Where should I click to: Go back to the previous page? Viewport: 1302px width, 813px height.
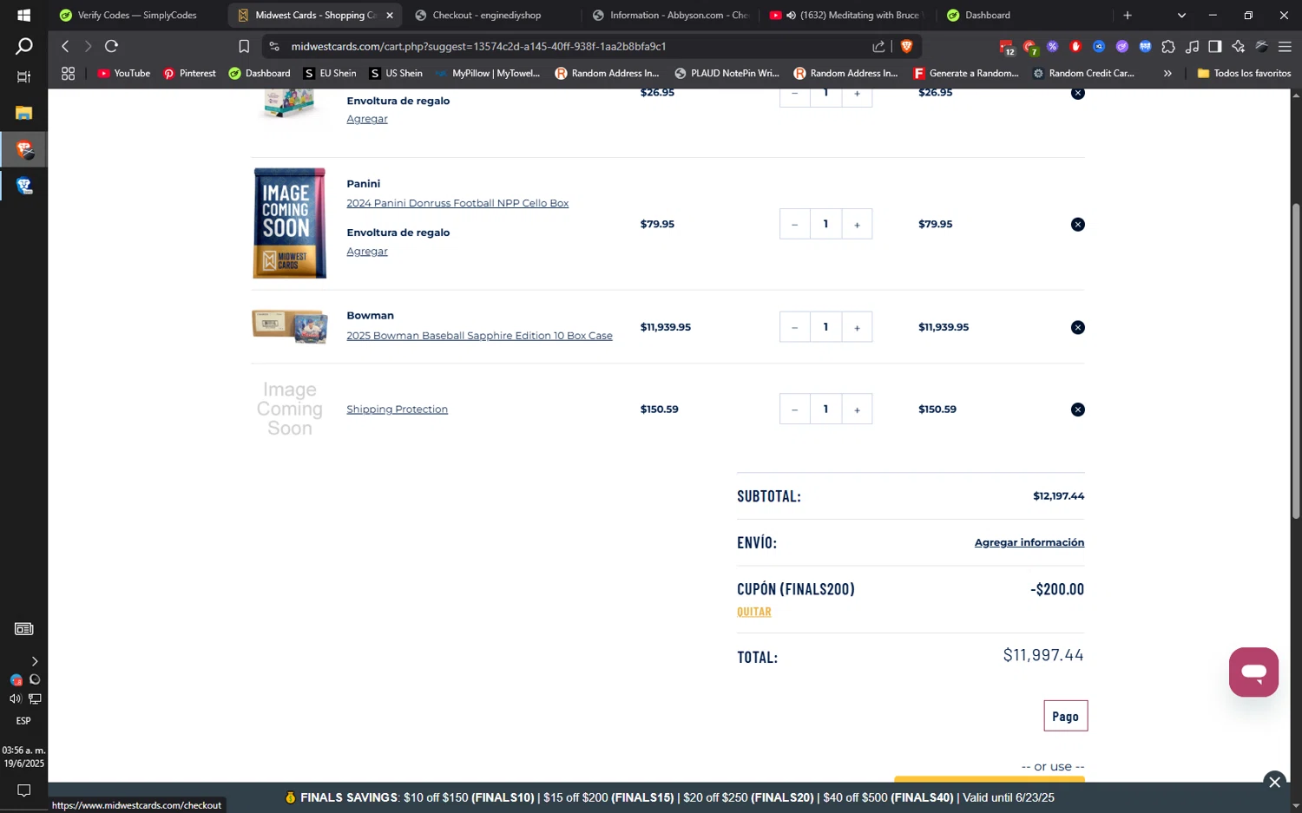(x=65, y=46)
